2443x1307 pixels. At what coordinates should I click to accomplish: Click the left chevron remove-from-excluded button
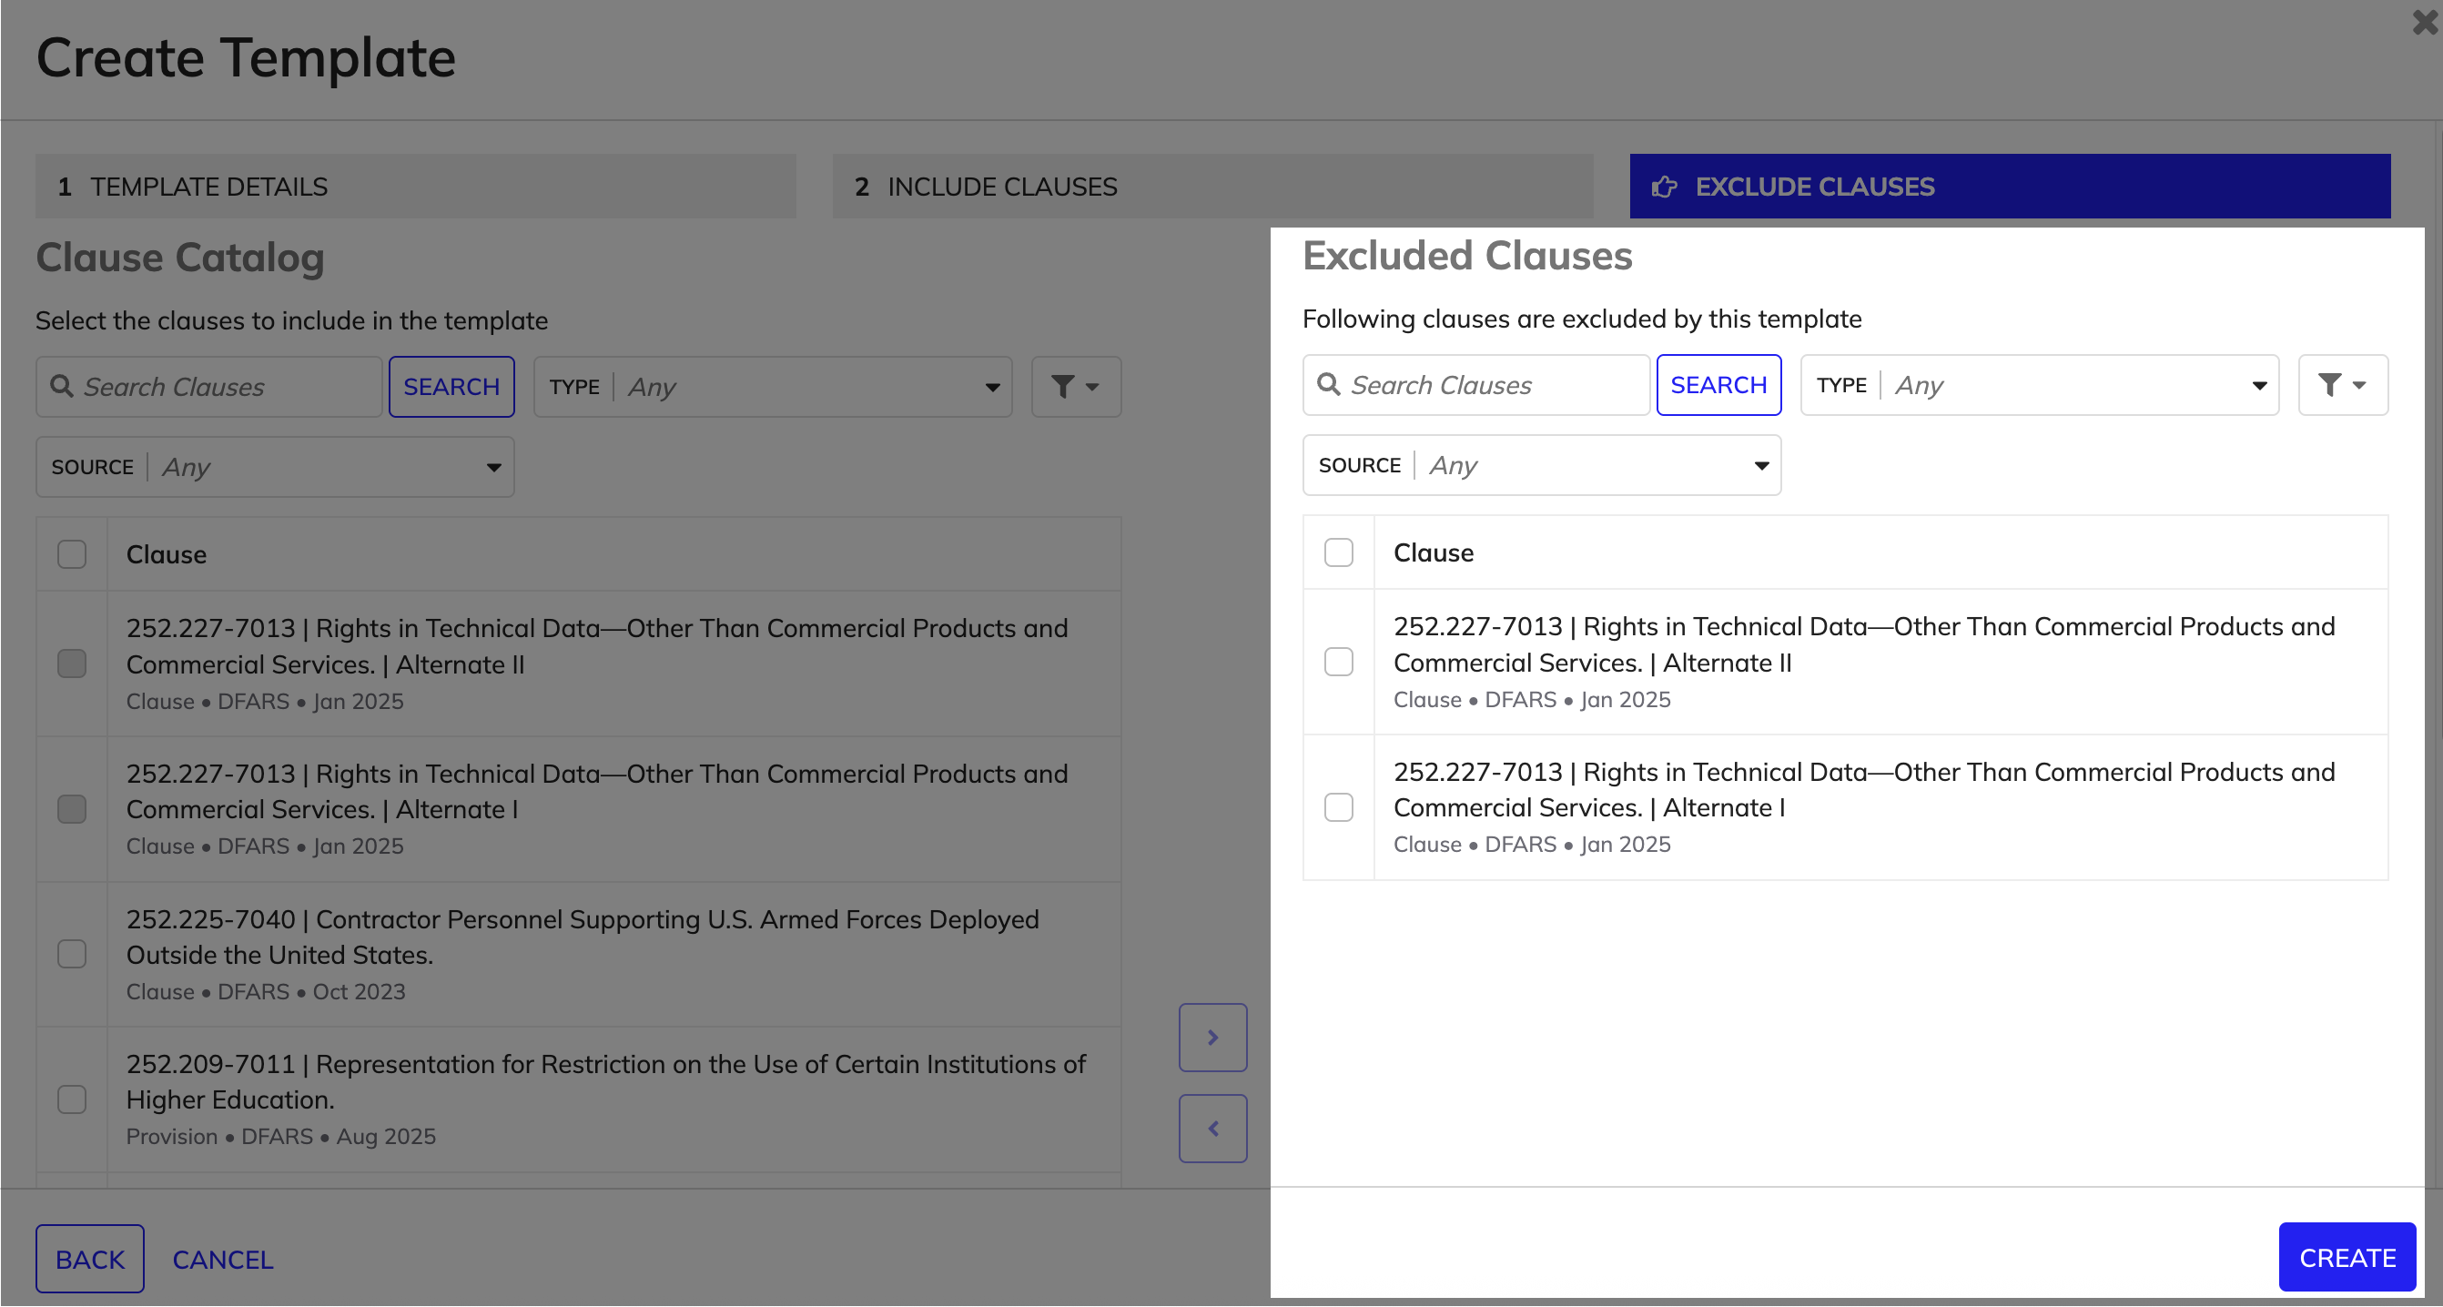[x=1212, y=1129]
